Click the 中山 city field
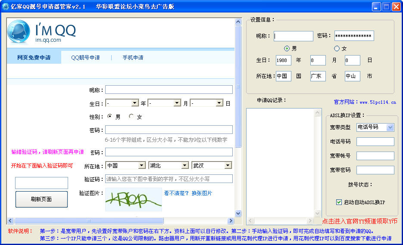Viewport: 403px width, 245px height. pyautogui.click(x=353, y=76)
